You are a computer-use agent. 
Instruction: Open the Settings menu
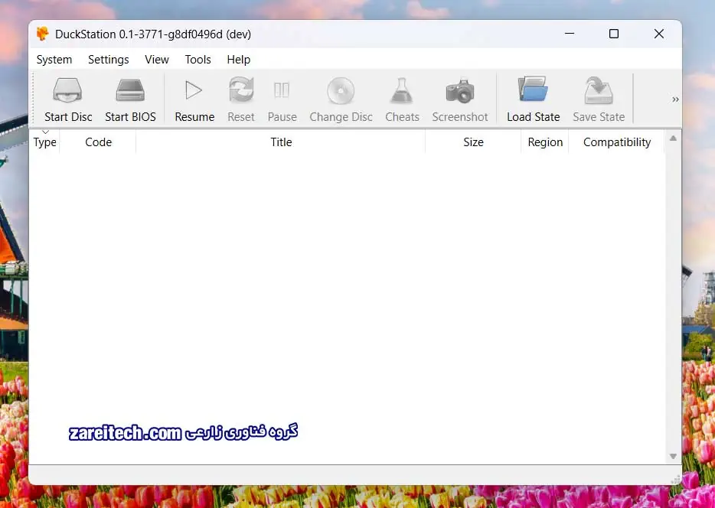(x=109, y=60)
